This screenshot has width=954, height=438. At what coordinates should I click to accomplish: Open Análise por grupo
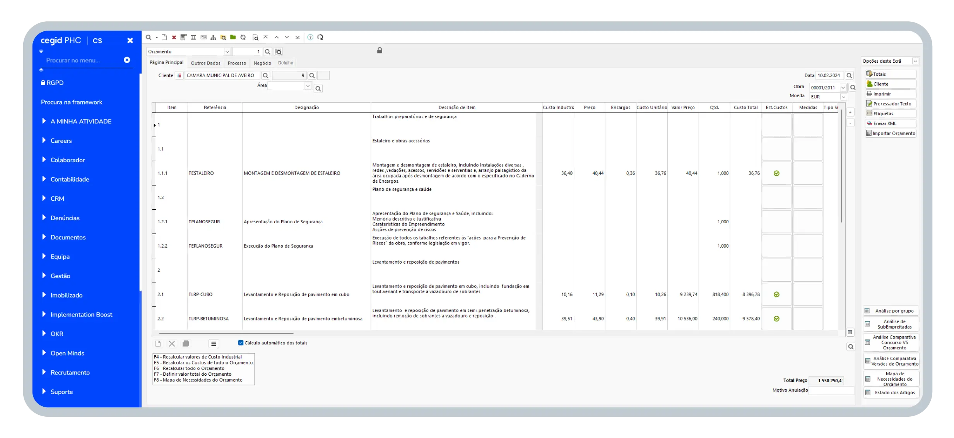click(x=891, y=311)
